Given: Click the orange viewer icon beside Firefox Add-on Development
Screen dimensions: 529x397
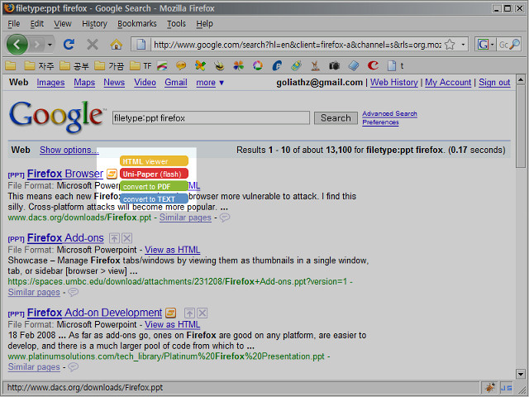Looking at the screenshot, I should (x=170, y=313).
